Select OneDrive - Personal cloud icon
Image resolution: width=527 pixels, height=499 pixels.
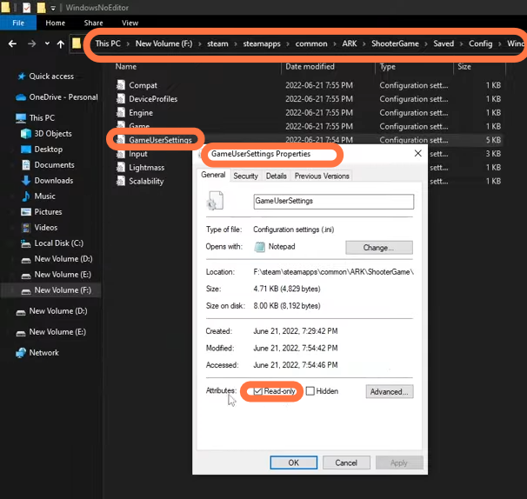coord(21,97)
